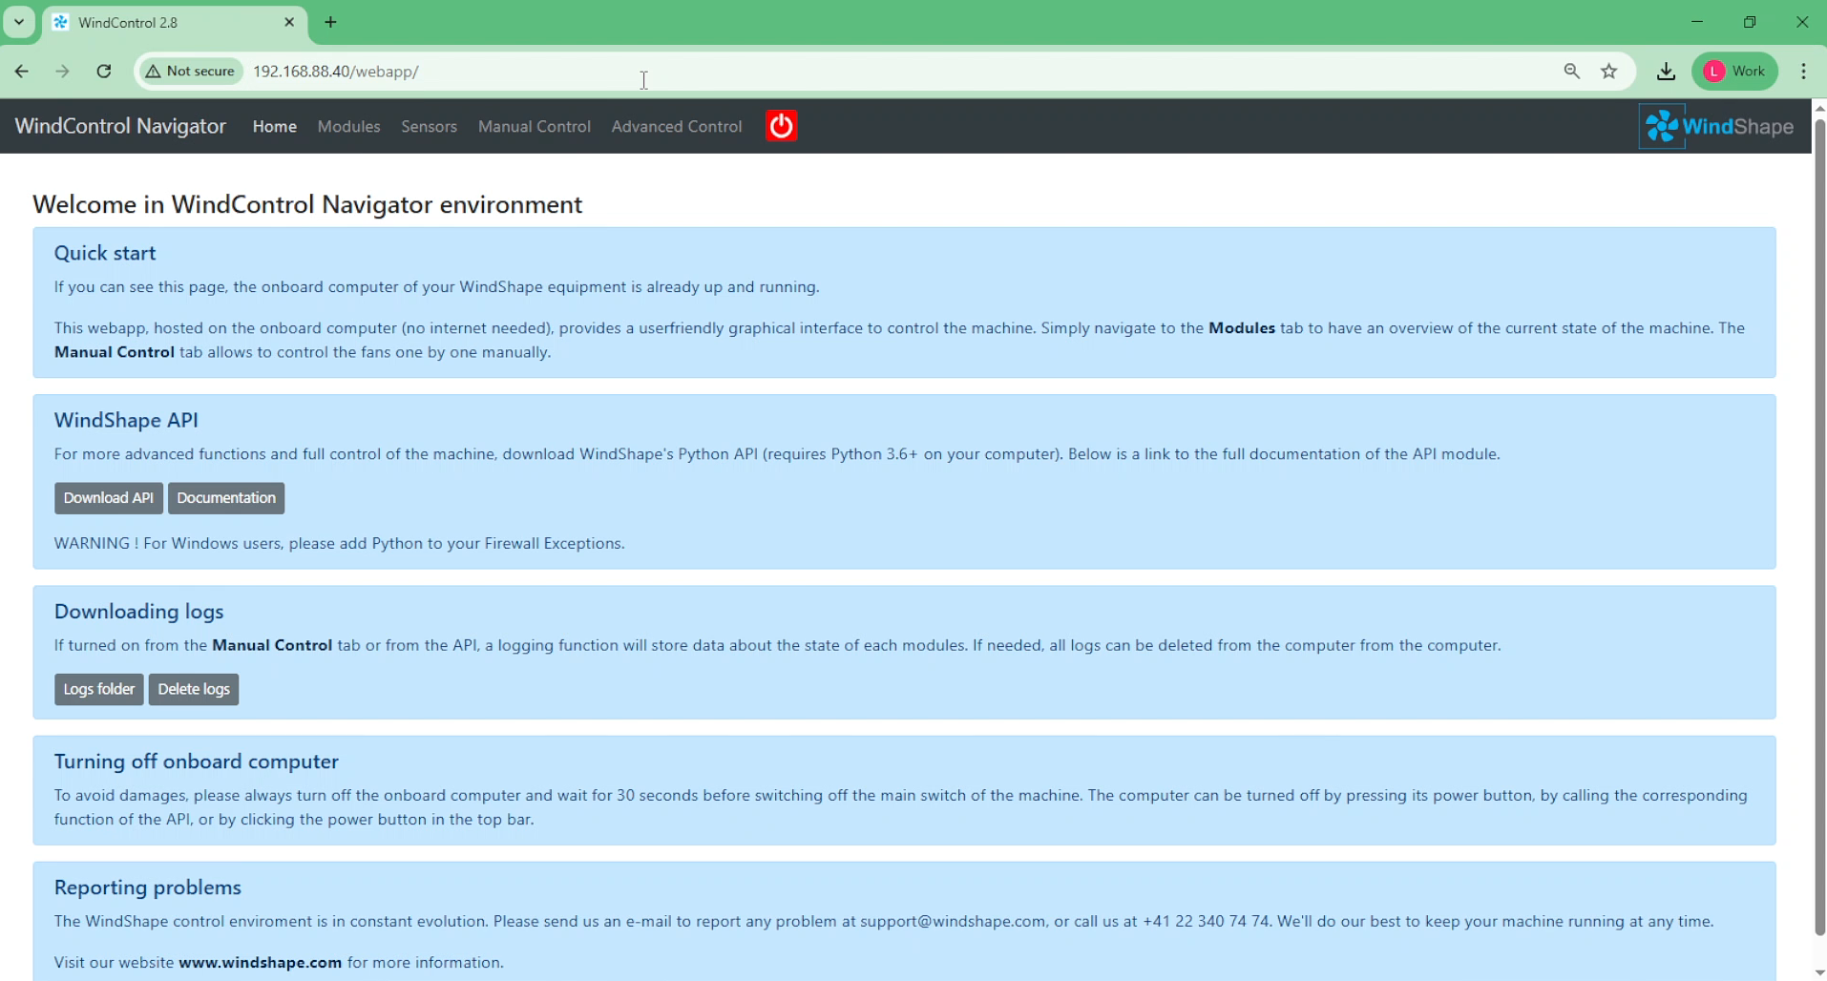Open a new browser tab
Screen dimensions: 1827x981
pyautogui.click(x=331, y=22)
